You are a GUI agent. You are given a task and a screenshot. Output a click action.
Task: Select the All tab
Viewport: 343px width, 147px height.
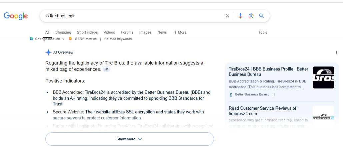[x=47, y=33]
